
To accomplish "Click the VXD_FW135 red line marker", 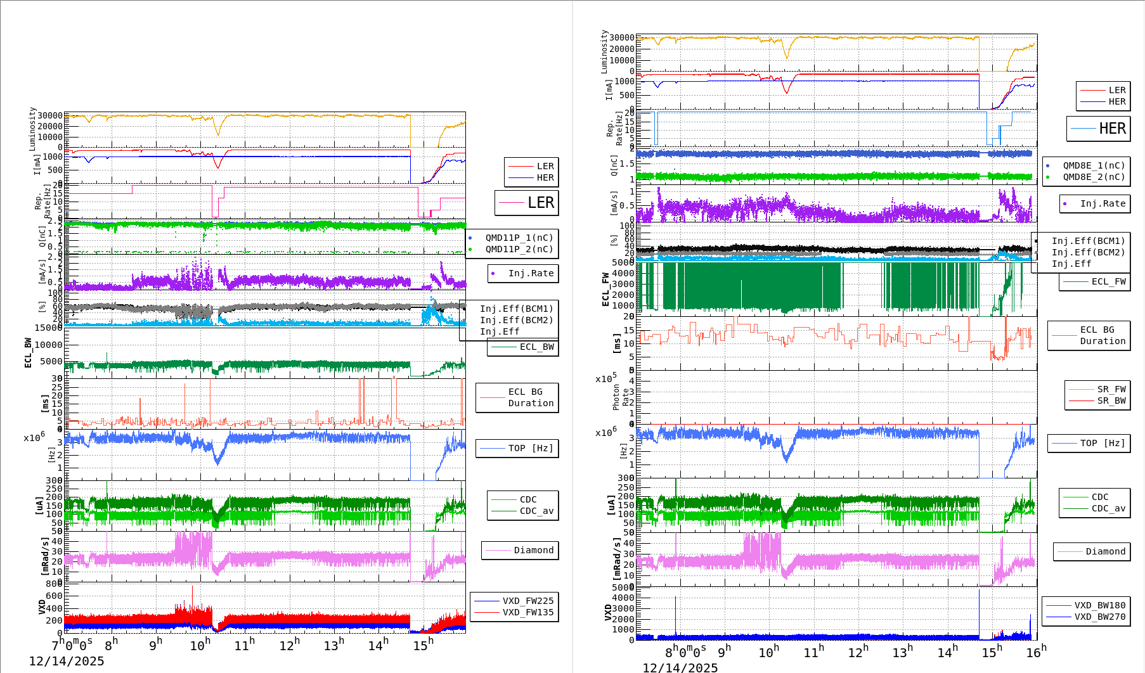I will pos(488,612).
